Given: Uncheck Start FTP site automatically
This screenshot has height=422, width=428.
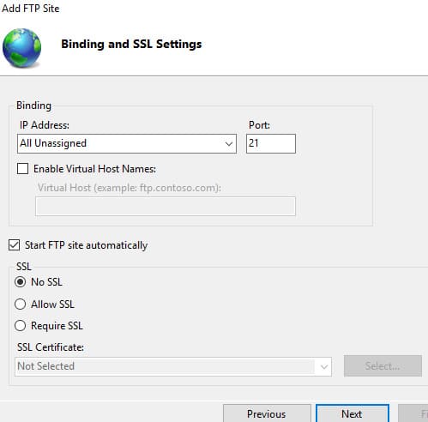Looking at the screenshot, I should (14, 245).
